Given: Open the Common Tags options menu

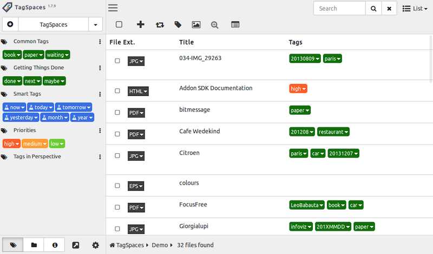Looking at the screenshot, I should click(100, 42).
